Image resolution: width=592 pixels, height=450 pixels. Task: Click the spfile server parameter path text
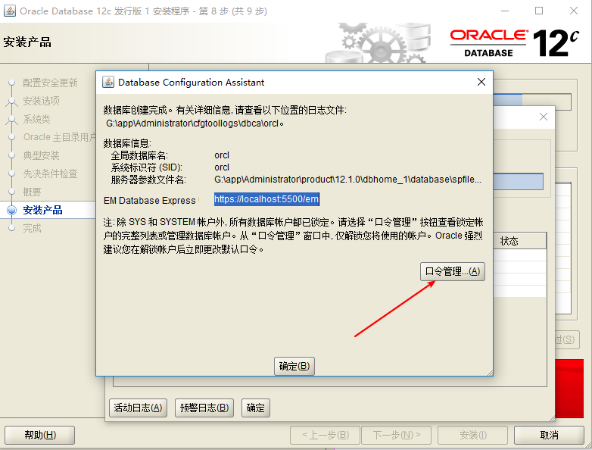click(x=347, y=180)
